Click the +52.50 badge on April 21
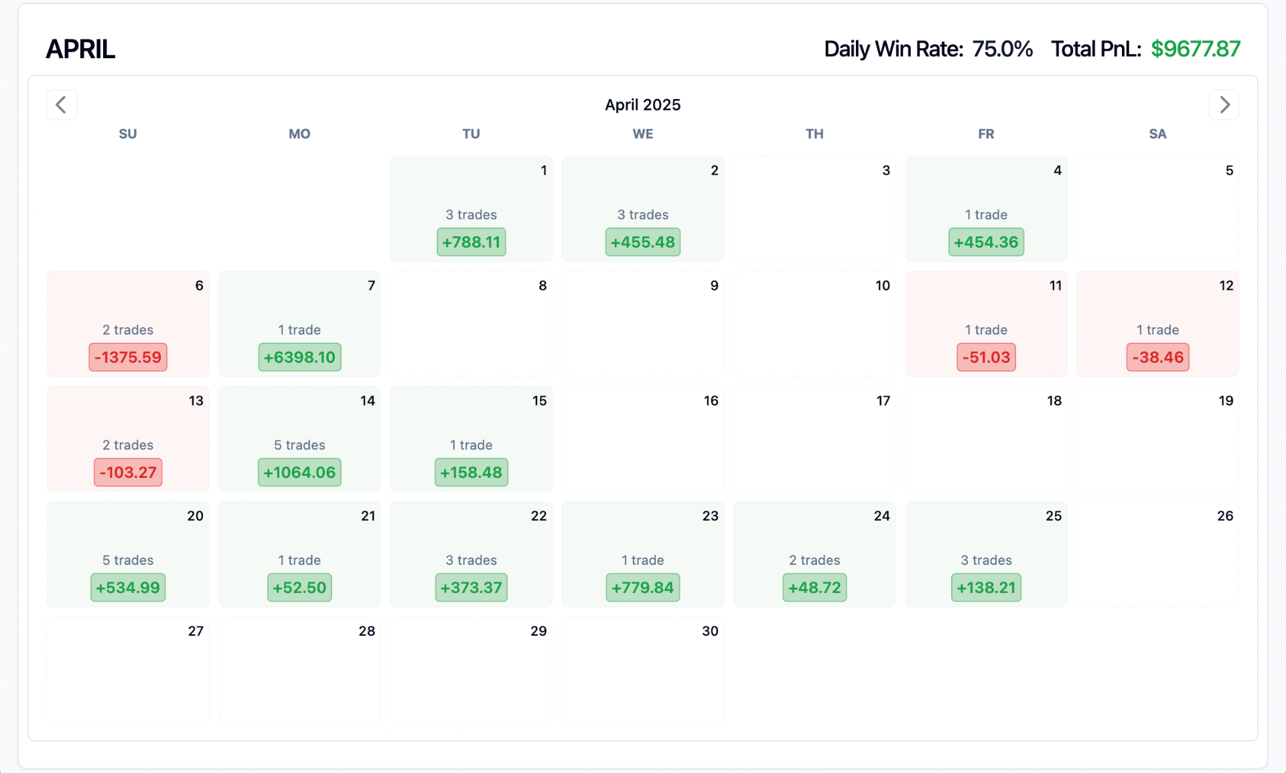The height and width of the screenshot is (773, 1286). (299, 588)
